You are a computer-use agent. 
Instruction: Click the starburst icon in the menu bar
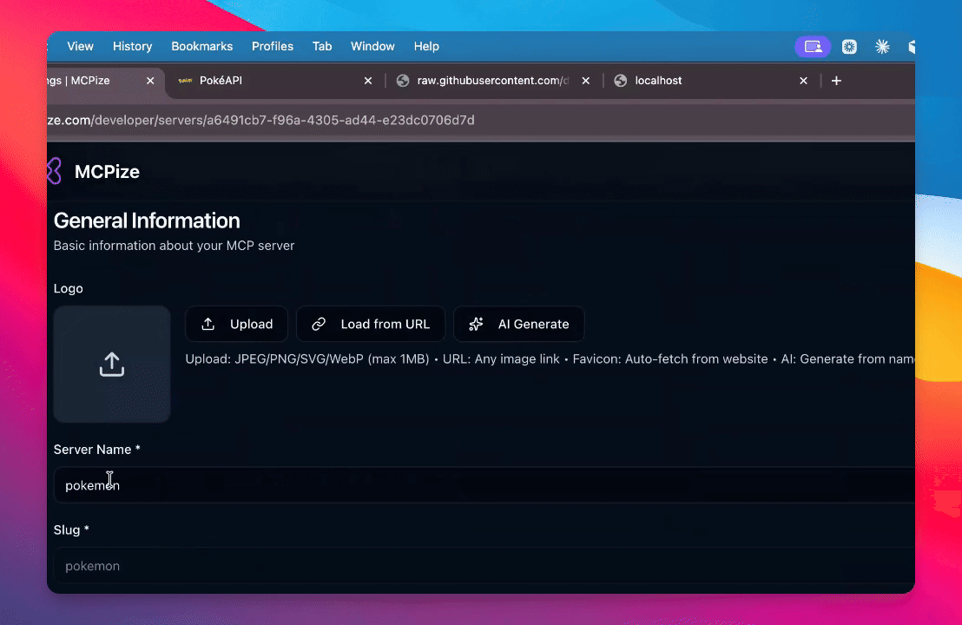pos(882,47)
